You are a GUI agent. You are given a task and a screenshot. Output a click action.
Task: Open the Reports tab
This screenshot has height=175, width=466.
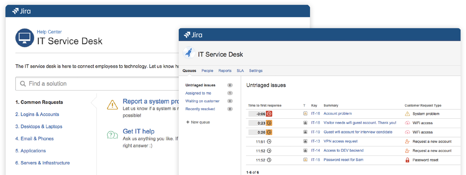coord(225,71)
